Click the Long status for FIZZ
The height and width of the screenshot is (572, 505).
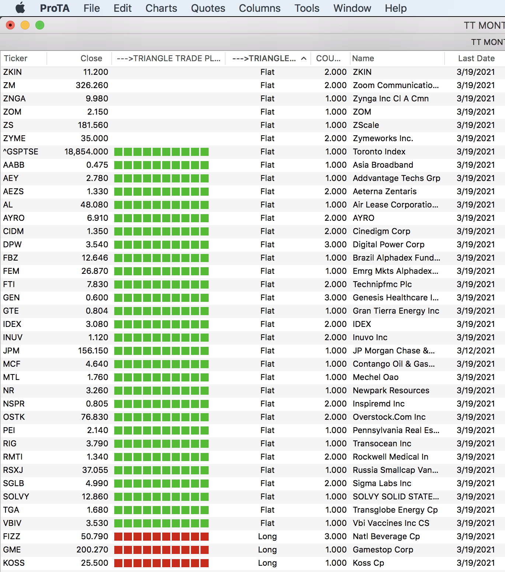(267, 537)
